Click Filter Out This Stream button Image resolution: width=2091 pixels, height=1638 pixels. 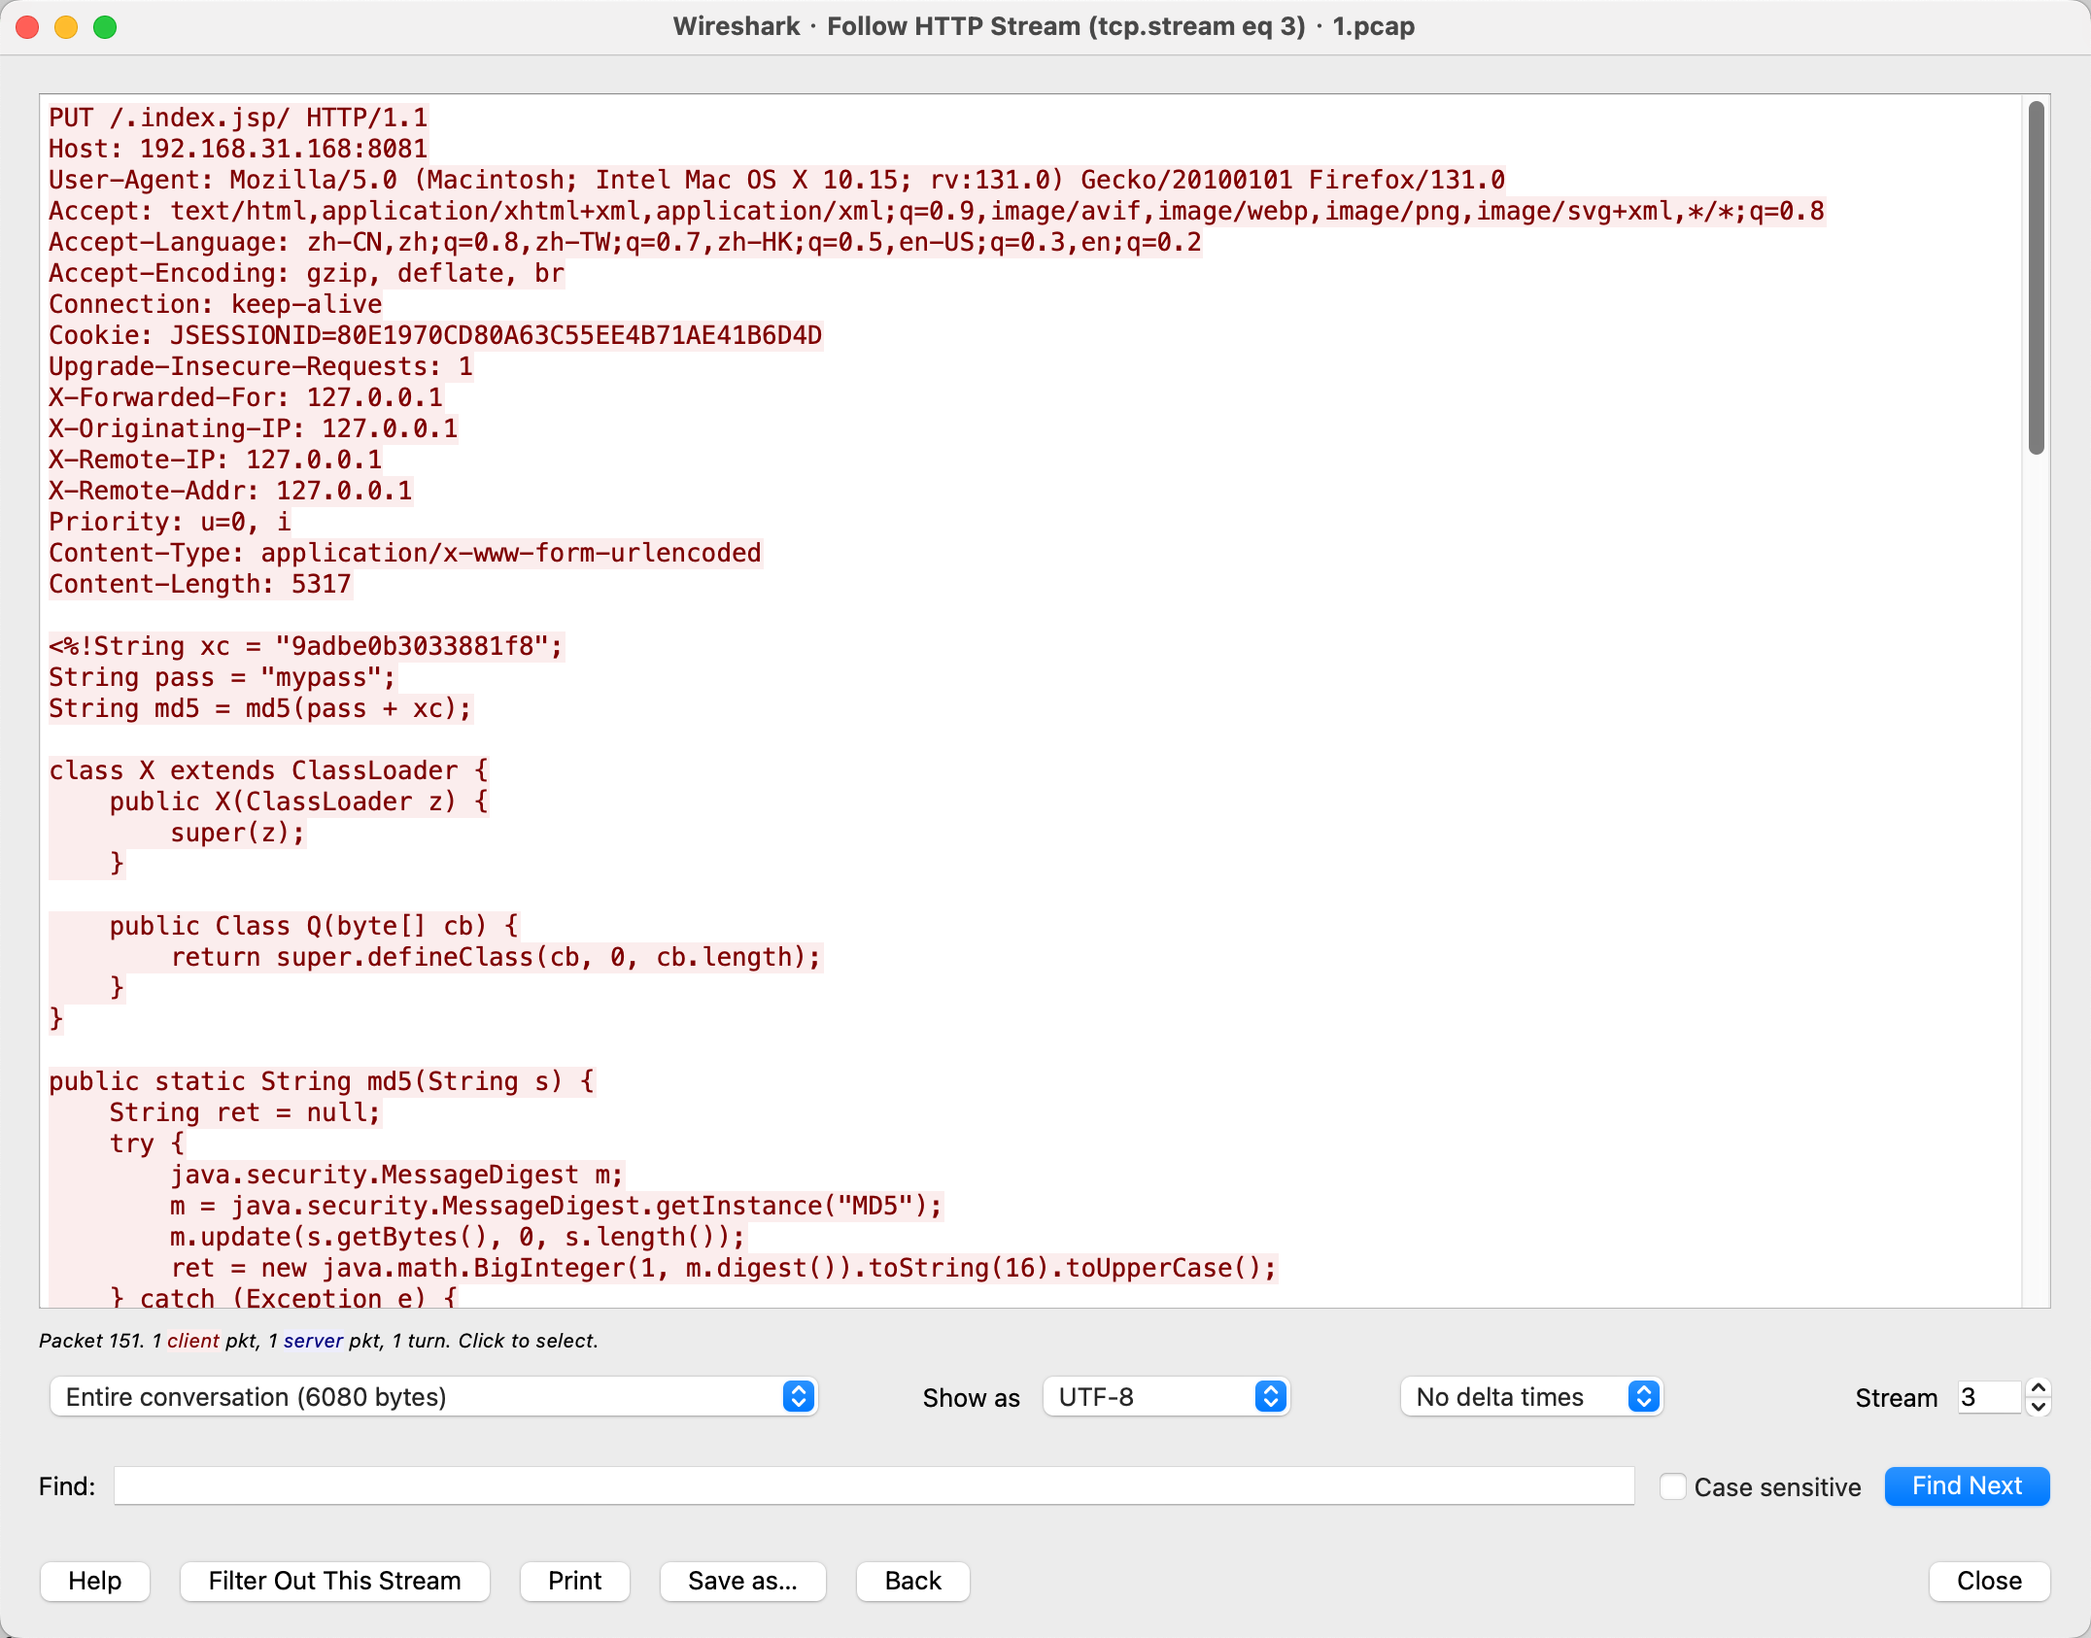point(334,1581)
